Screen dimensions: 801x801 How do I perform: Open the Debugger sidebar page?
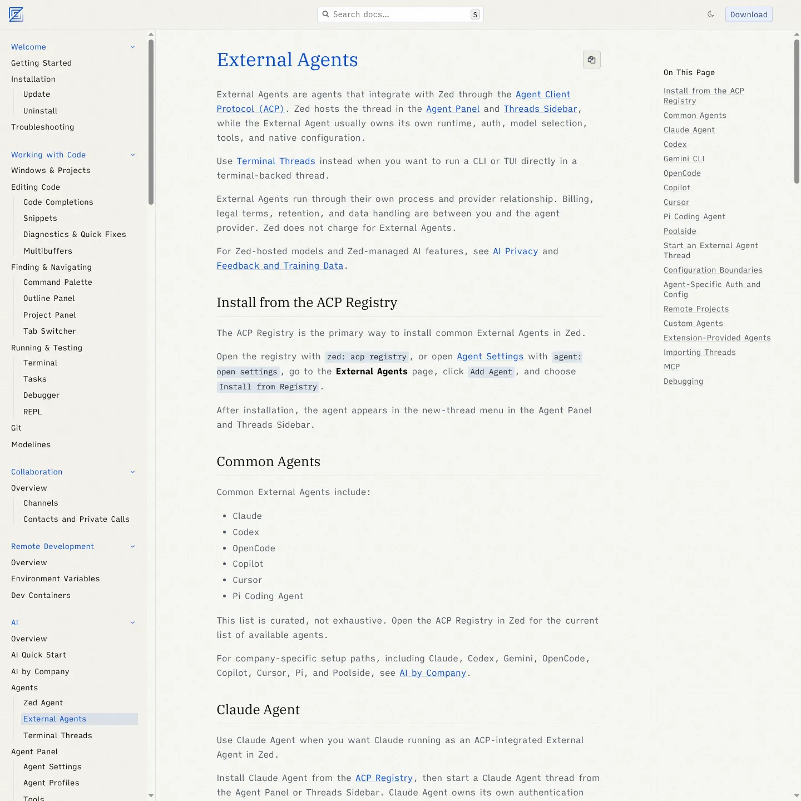pos(41,395)
